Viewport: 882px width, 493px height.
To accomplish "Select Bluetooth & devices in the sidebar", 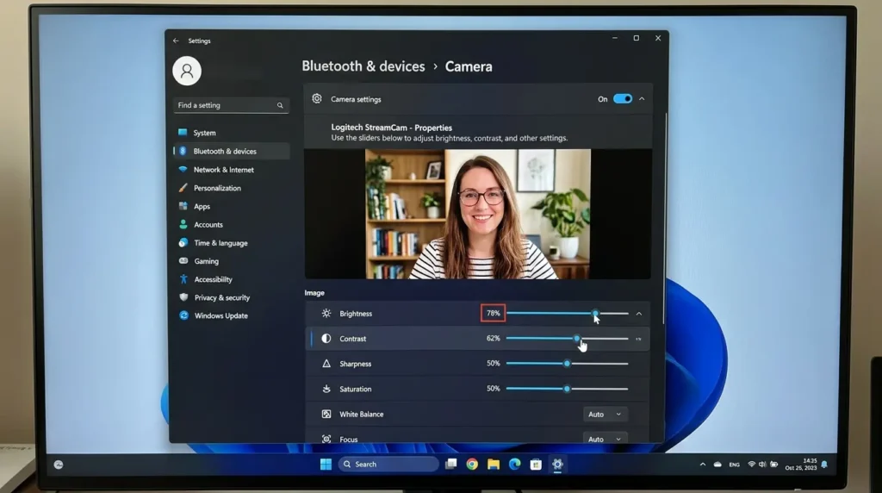I will (x=231, y=151).
